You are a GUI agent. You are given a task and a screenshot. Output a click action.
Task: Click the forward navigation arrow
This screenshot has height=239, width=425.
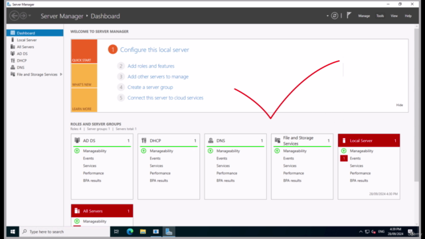pyautogui.click(x=23, y=16)
